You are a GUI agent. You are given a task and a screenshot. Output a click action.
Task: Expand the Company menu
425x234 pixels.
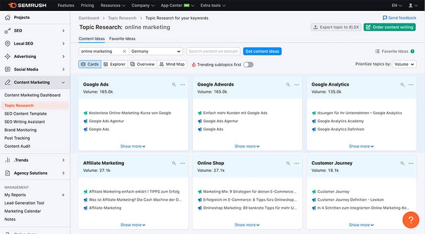[143, 5]
